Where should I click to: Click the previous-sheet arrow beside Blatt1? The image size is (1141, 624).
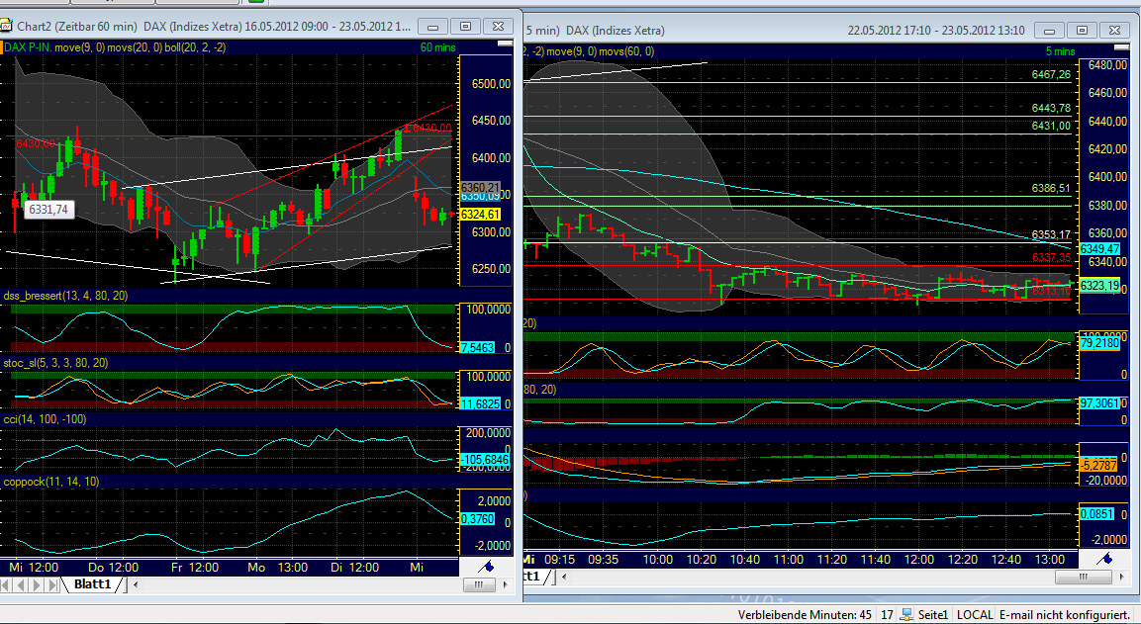(x=21, y=584)
